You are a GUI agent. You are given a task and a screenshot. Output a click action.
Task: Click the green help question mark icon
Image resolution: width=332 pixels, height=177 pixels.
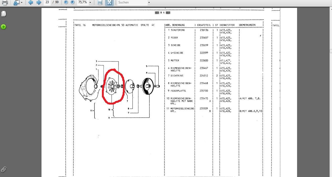(4, 27)
